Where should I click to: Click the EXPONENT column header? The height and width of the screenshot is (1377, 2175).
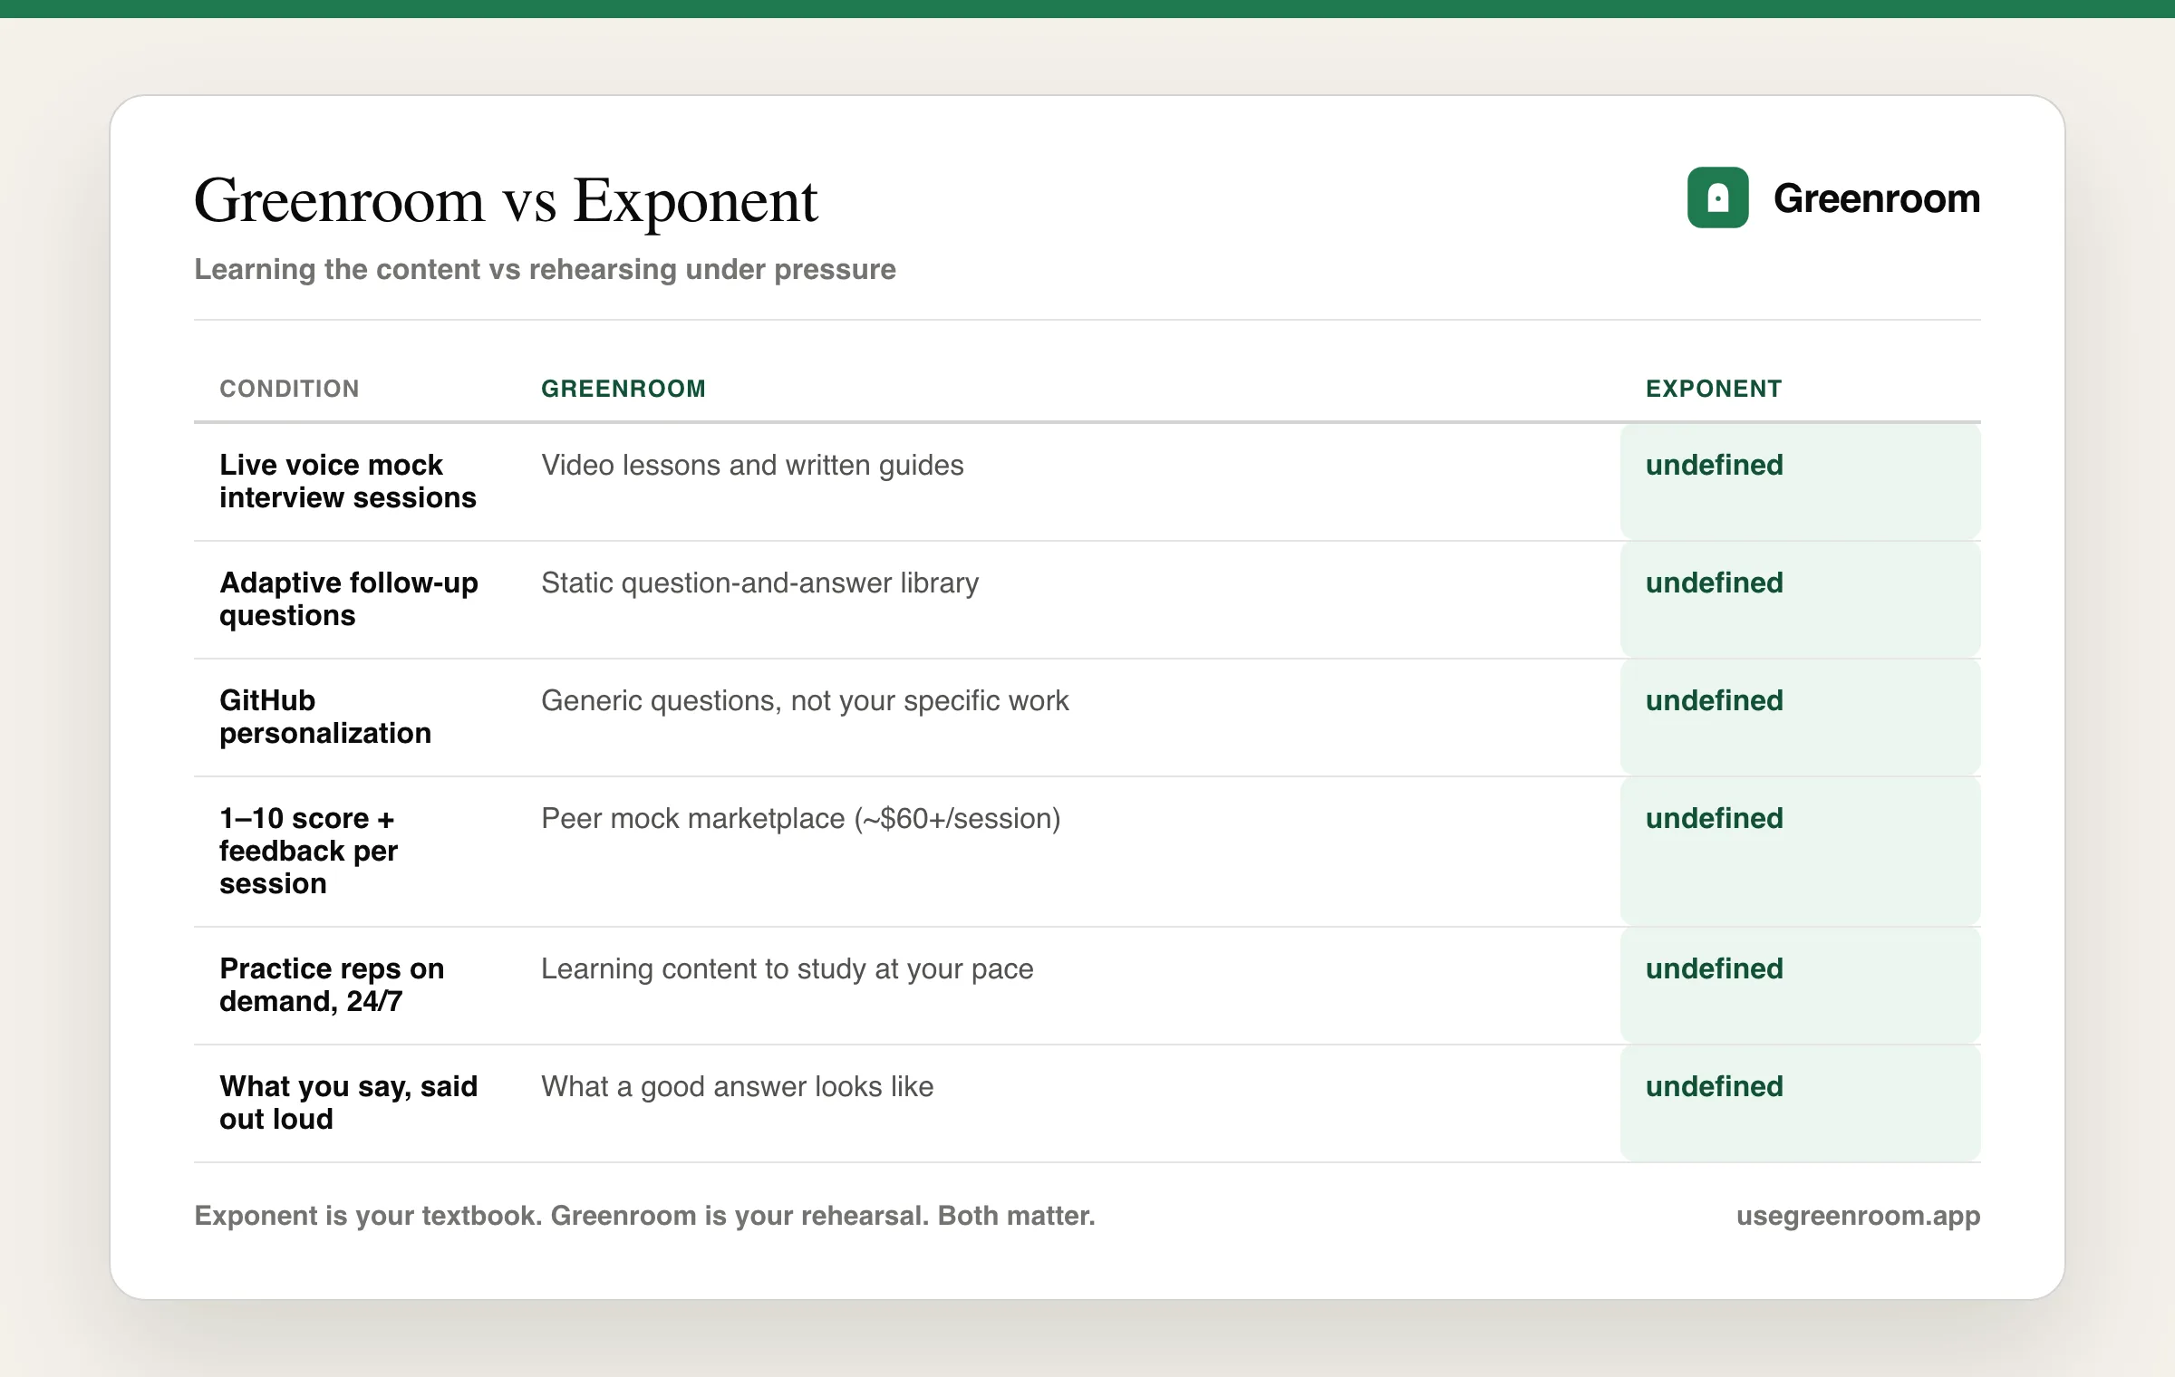[1714, 389]
